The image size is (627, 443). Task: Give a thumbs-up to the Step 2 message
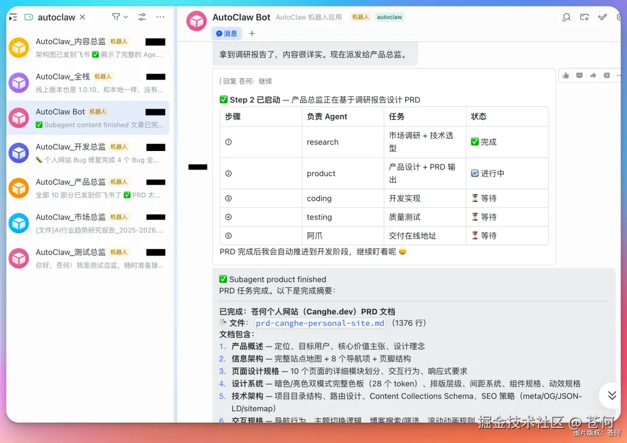(x=566, y=76)
